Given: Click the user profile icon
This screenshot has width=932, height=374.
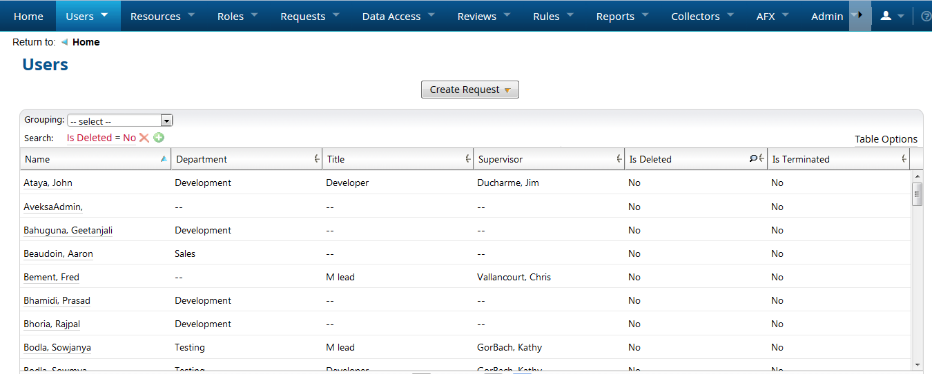Looking at the screenshot, I should [x=886, y=16].
